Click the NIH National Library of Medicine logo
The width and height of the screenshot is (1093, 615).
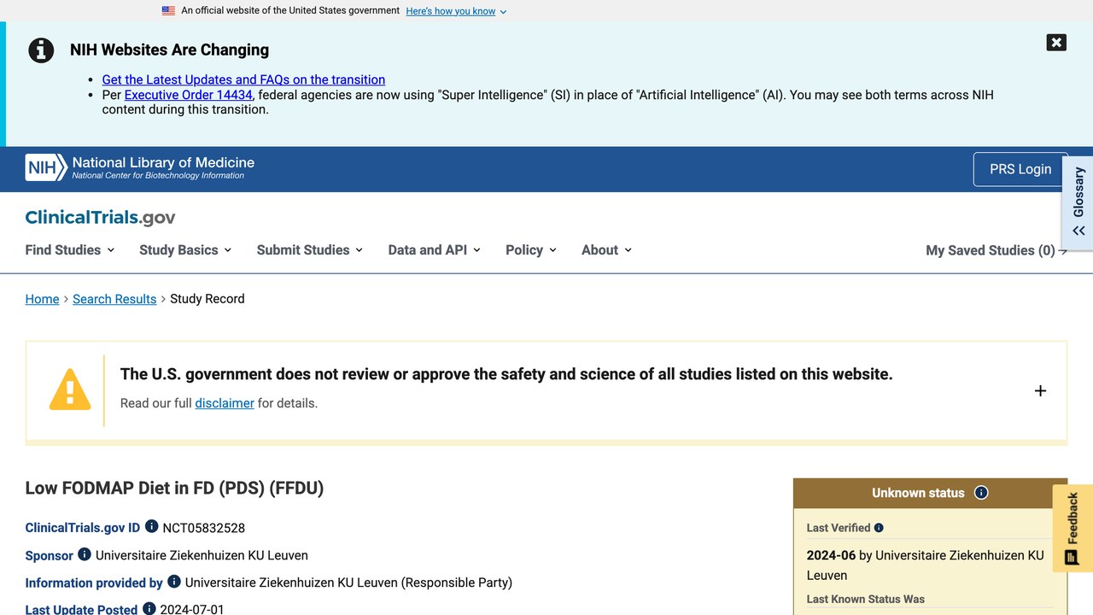click(140, 167)
